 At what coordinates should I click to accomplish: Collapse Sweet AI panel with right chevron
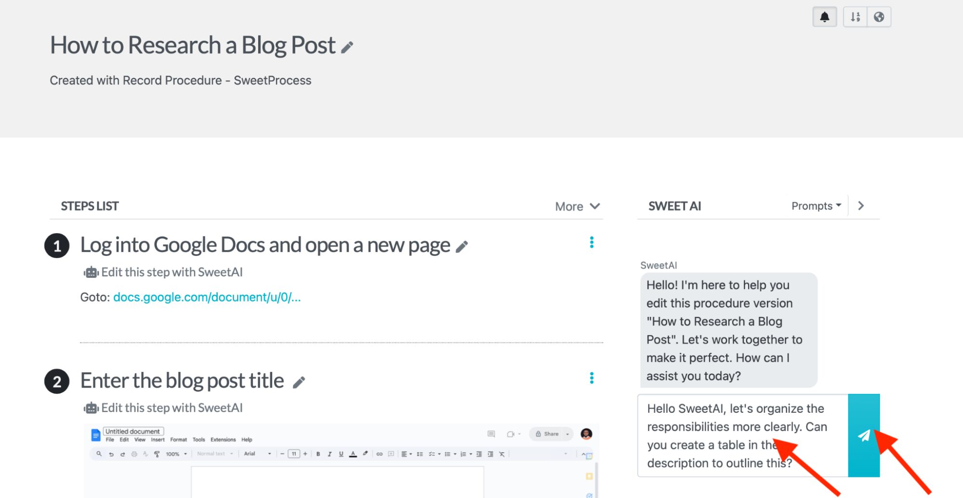tap(861, 206)
